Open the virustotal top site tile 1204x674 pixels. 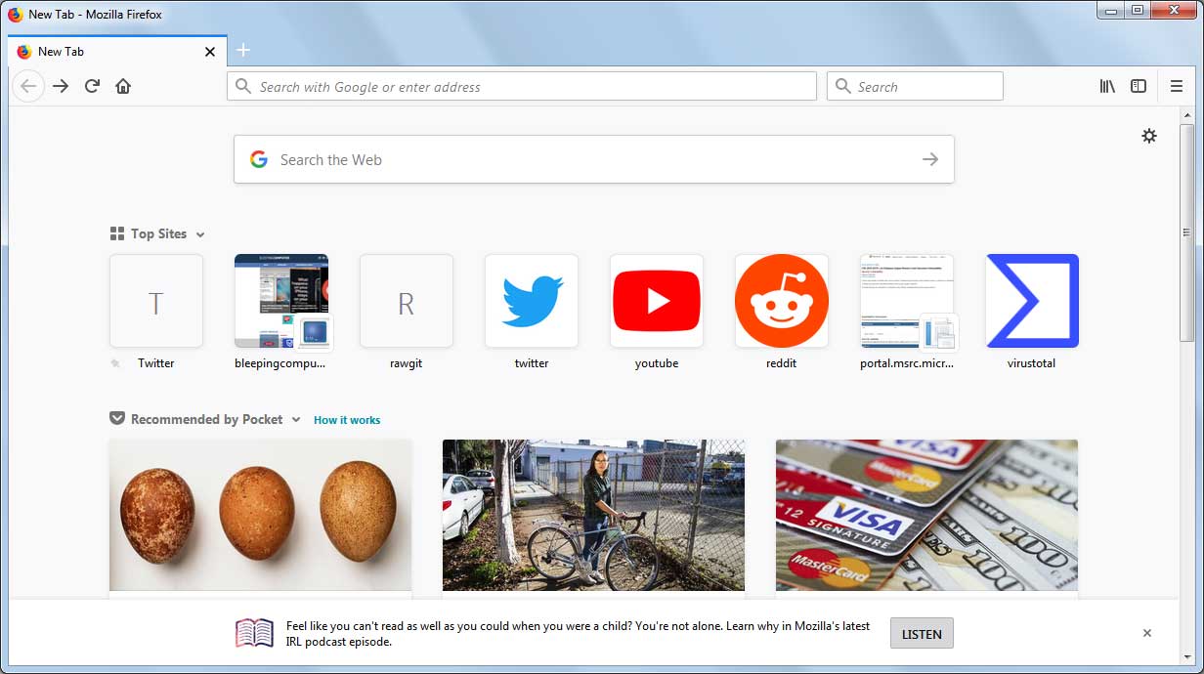pyautogui.click(x=1032, y=301)
